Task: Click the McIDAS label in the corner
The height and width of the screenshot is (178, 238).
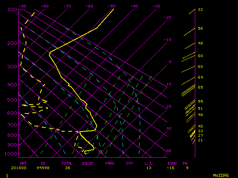Action: click(x=221, y=175)
